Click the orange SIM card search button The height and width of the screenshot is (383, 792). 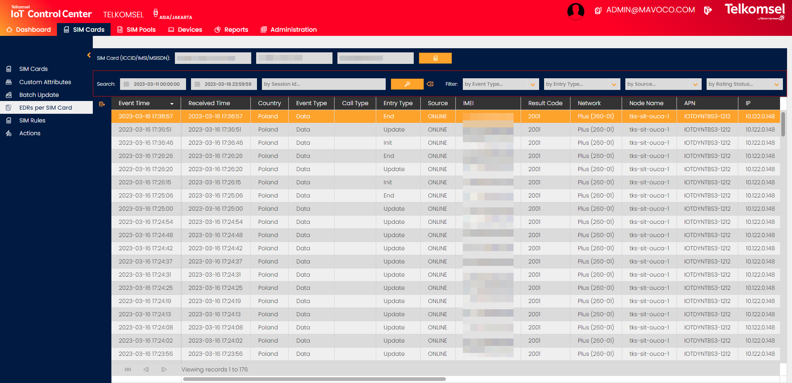pos(435,58)
